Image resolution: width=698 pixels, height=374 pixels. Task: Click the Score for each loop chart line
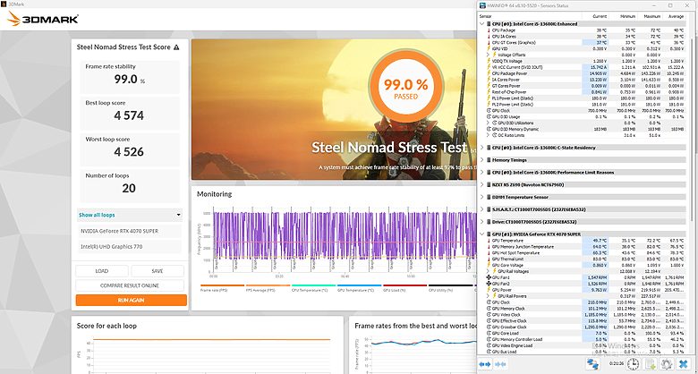[x=211, y=339]
